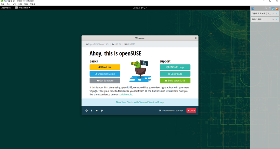Click the first small icon on keyboard capture notification
Screen dimensions: 280x149
click(x=273, y=14)
